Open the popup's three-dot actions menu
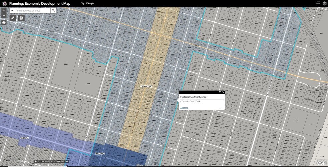This screenshot has width=328, height=167. coord(220,108)
